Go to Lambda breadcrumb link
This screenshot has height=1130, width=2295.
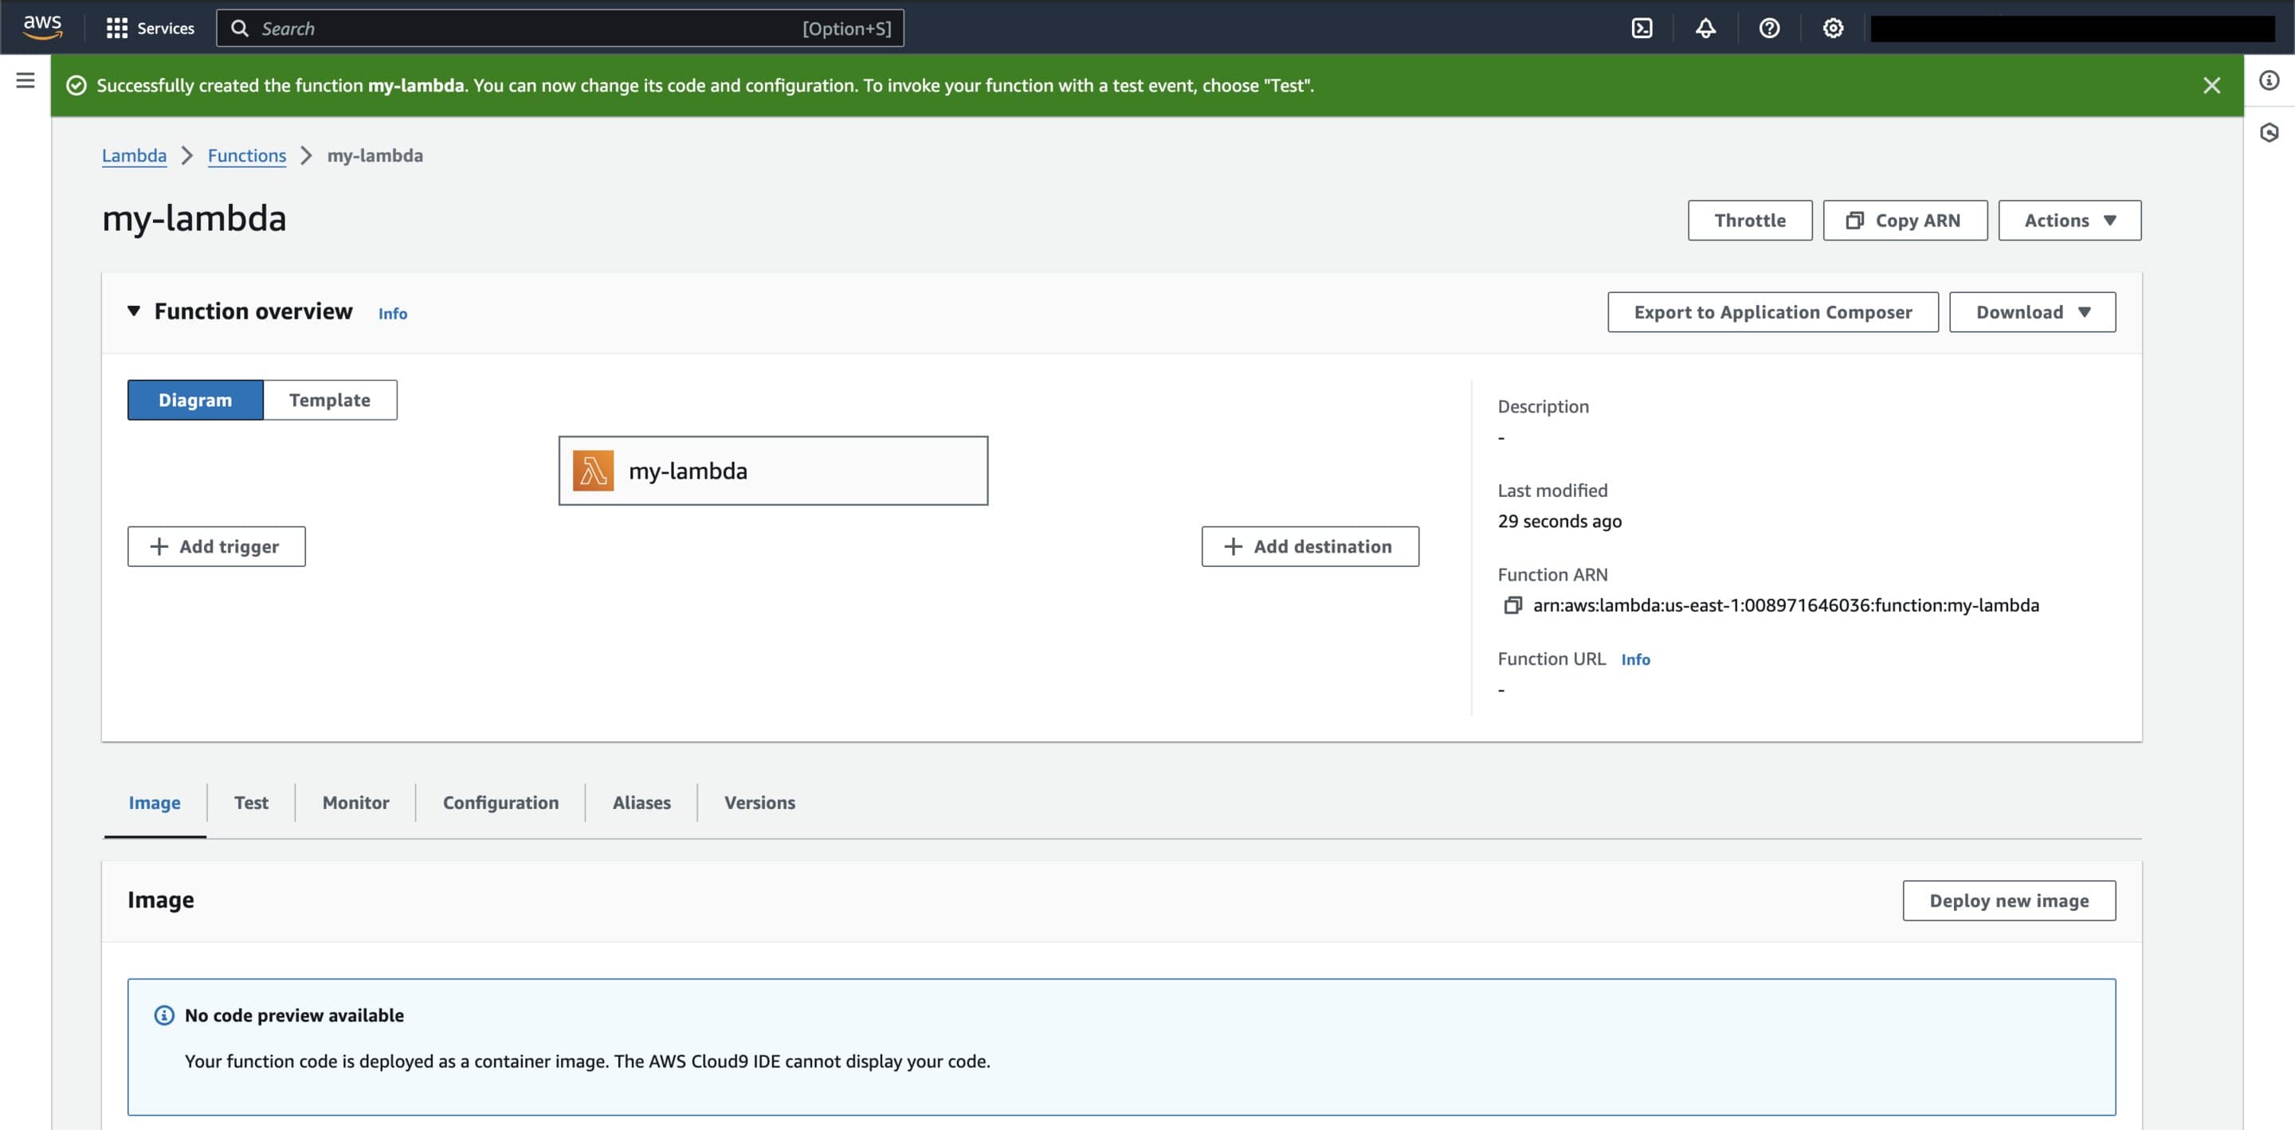134,155
